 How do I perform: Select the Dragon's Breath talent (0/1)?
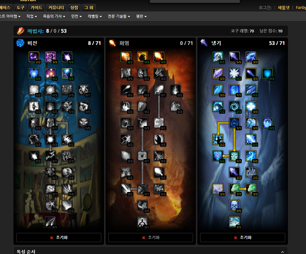[143, 189]
